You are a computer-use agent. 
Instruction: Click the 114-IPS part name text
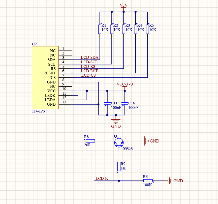(x=38, y=111)
